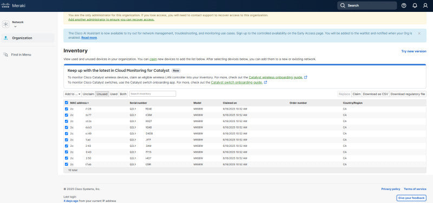This screenshot has height=203, width=433.
Task: Uncheck the row with serial ending JXTF
Action: click(66, 140)
